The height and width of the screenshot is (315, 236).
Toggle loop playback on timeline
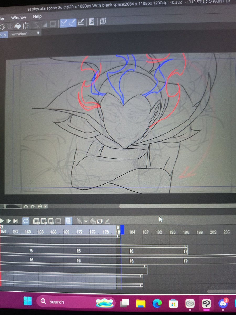[26, 221]
